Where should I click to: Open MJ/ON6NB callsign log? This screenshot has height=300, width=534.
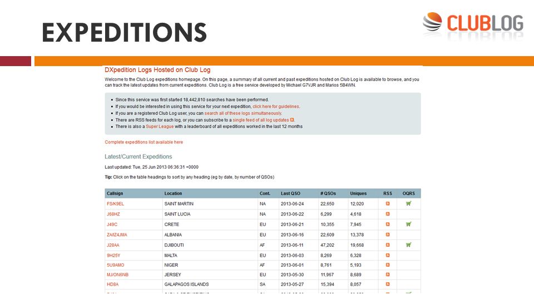pos(117,274)
